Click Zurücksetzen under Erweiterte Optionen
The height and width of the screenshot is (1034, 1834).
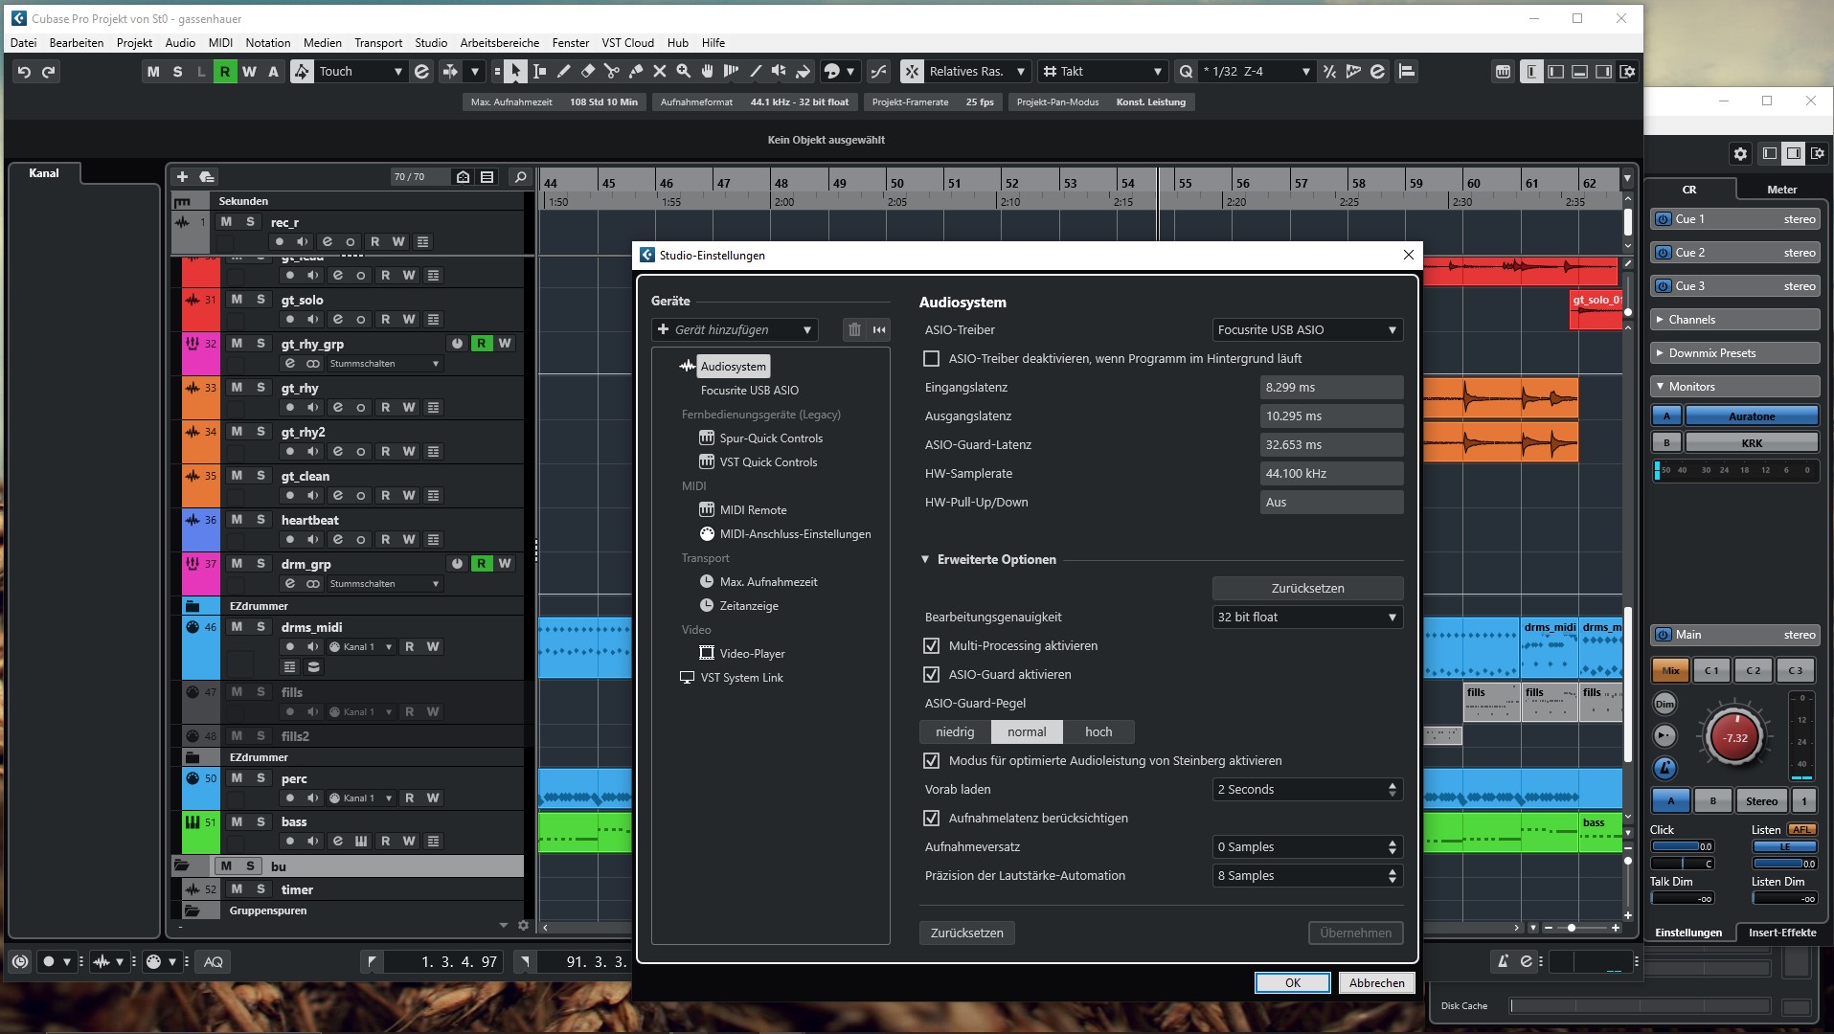point(1307,588)
